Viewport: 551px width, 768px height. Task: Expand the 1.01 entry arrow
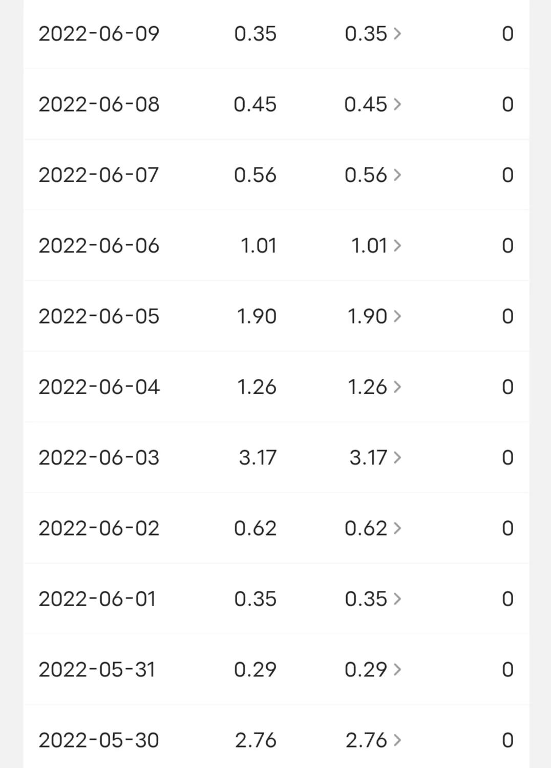397,246
